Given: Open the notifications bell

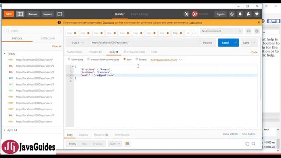Looking at the screenshot, I should pos(240,14).
